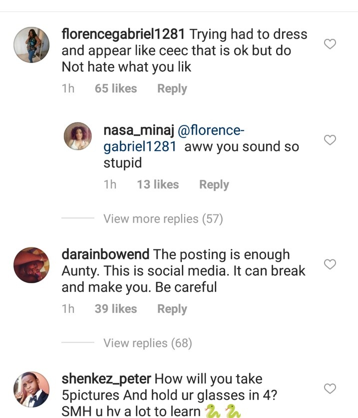The width and height of the screenshot is (358, 418).
Task: Open the shenkez_peter username link
Action: 105,379
